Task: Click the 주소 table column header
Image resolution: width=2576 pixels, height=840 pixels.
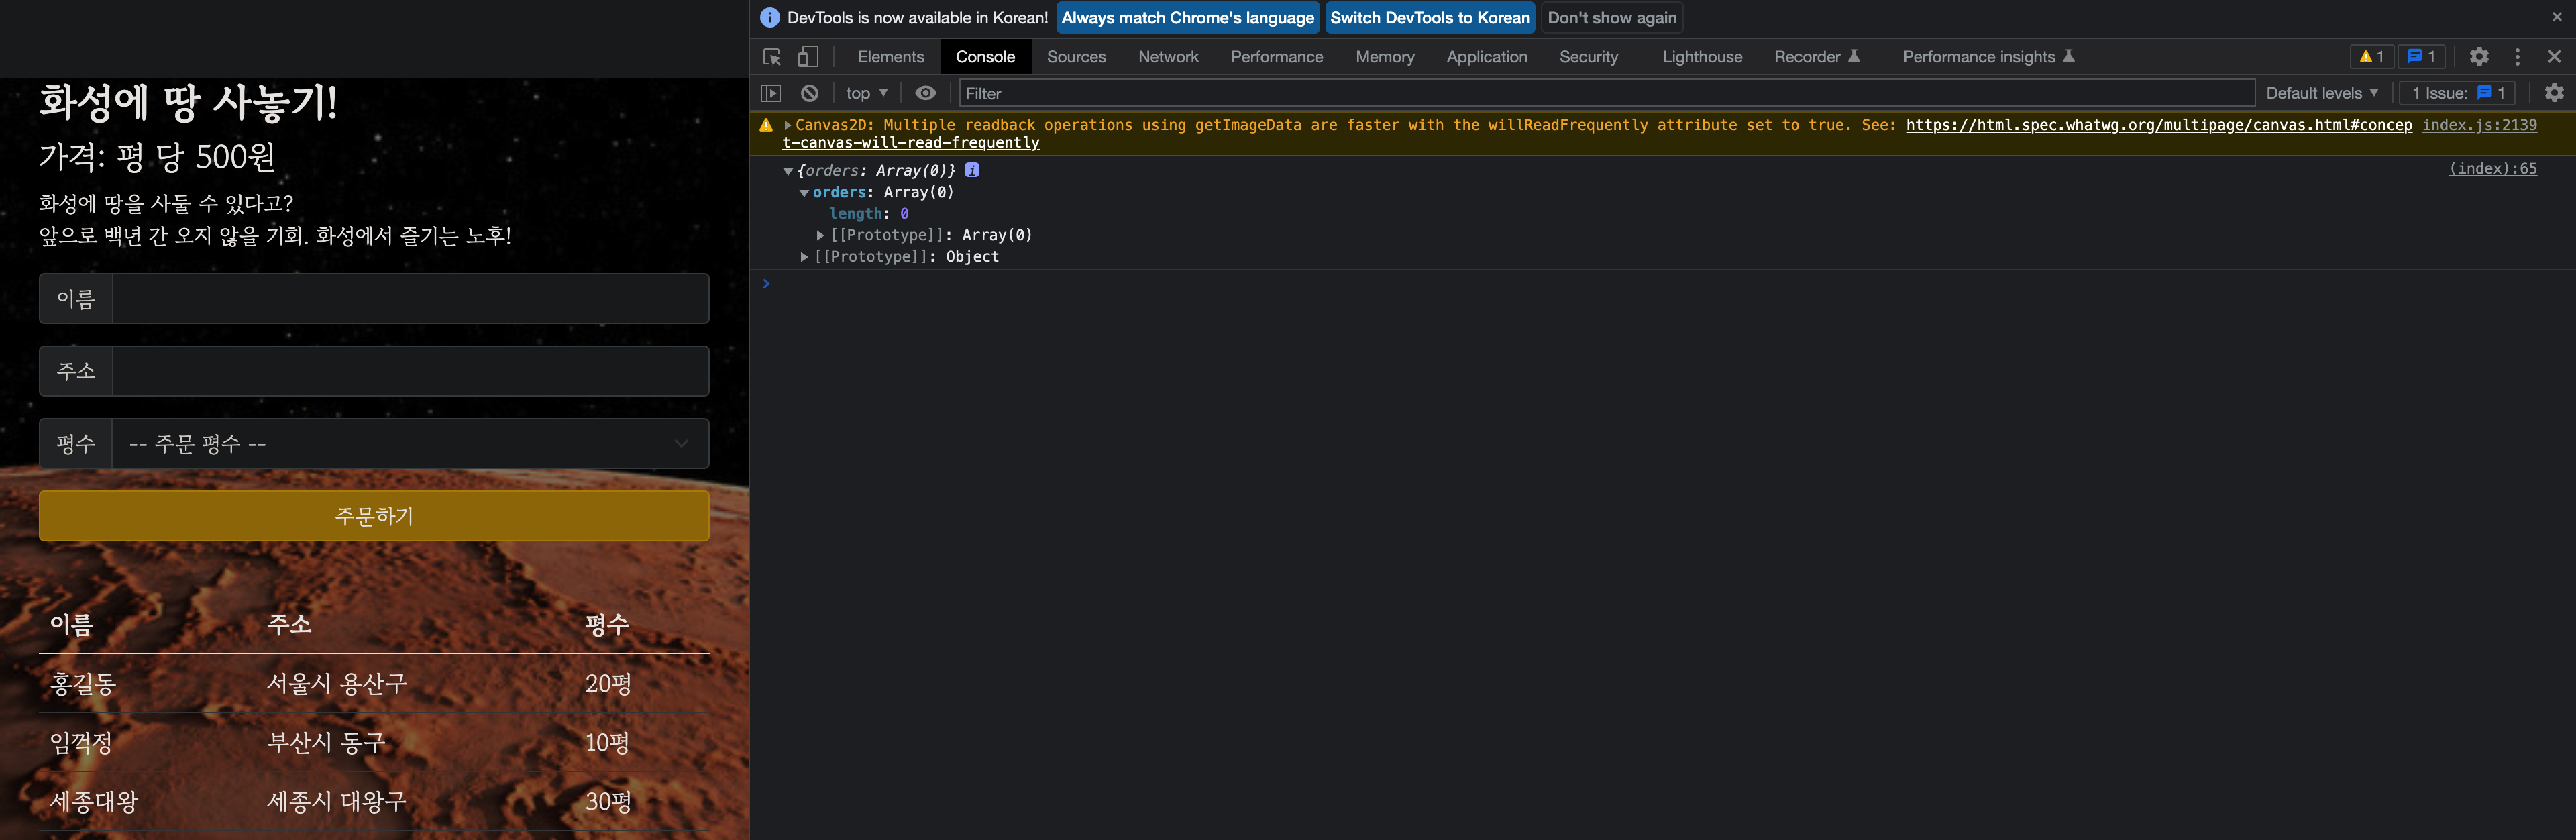Action: click(x=289, y=624)
